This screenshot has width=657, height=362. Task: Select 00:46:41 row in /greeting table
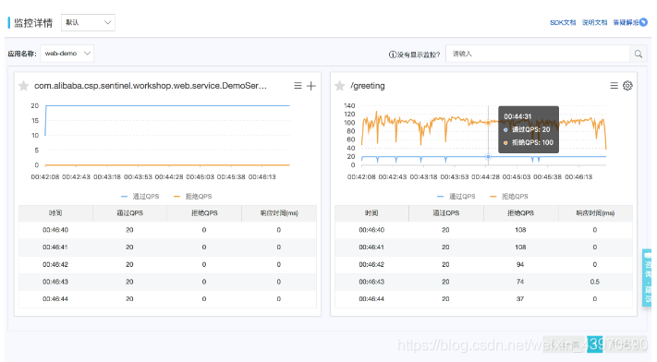click(483, 247)
